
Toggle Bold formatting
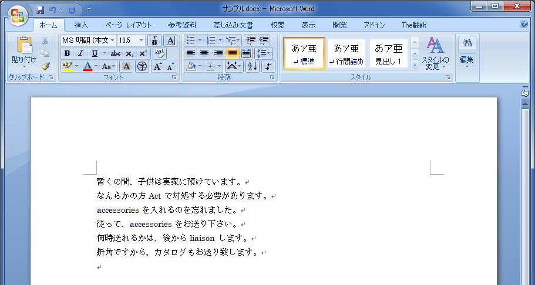pyautogui.click(x=67, y=53)
